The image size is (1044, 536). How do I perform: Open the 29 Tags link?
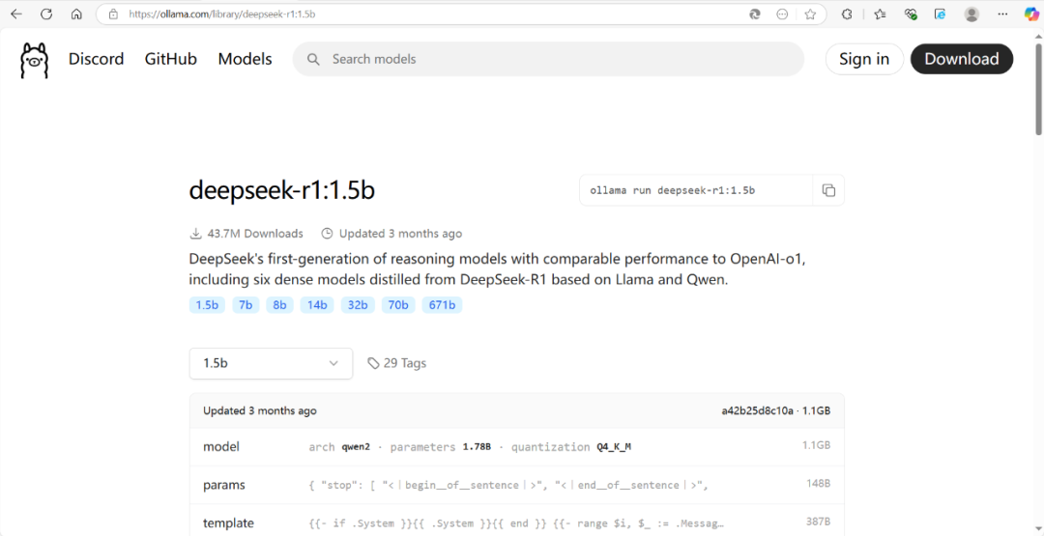click(397, 363)
